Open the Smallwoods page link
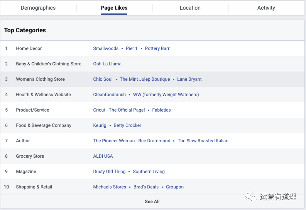Screen dimensions: 306x210 106,48
